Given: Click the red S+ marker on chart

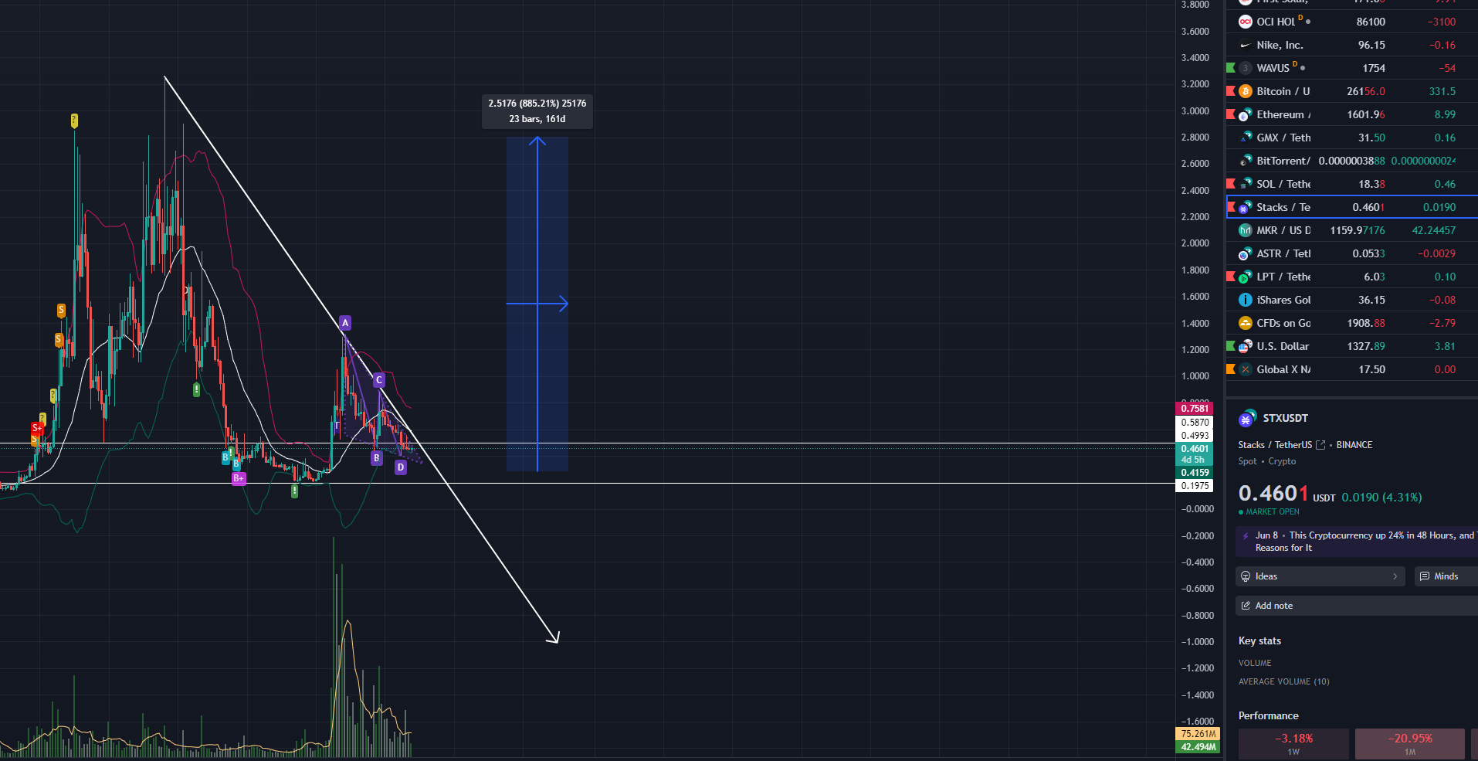Looking at the screenshot, I should [36, 427].
